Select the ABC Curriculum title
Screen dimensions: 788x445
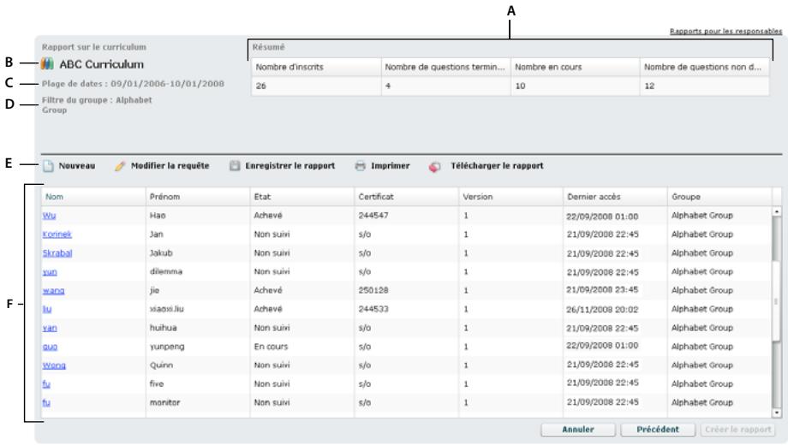tap(102, 64)
